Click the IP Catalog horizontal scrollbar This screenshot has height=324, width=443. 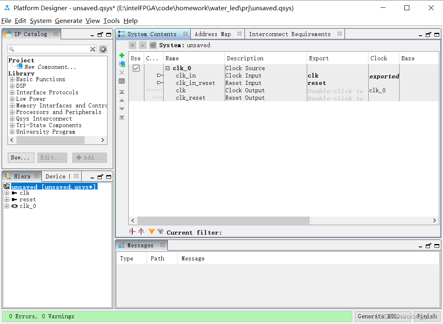(50, 140)
